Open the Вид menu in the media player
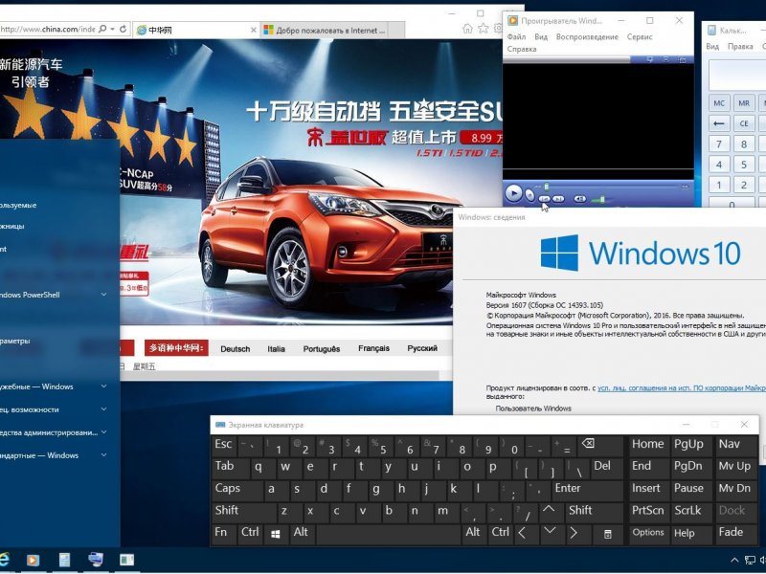 coord(541,36)
